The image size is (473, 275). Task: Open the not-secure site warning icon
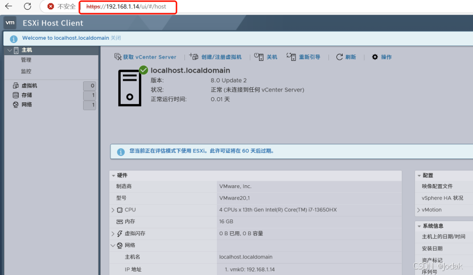point(51,6)
